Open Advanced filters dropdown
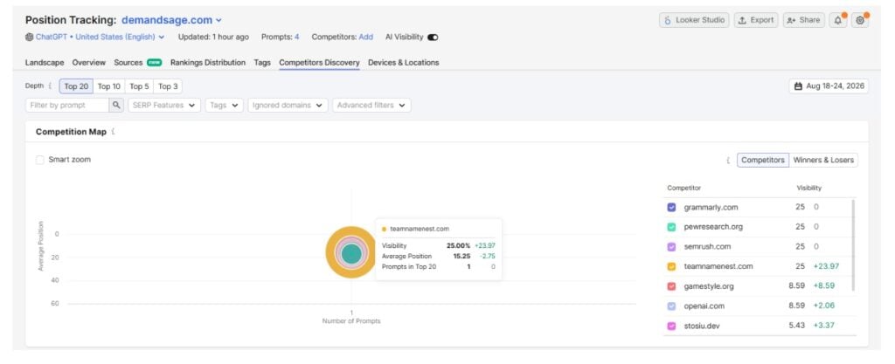Screen dimensions: 895x364 (x=371, y=106)
